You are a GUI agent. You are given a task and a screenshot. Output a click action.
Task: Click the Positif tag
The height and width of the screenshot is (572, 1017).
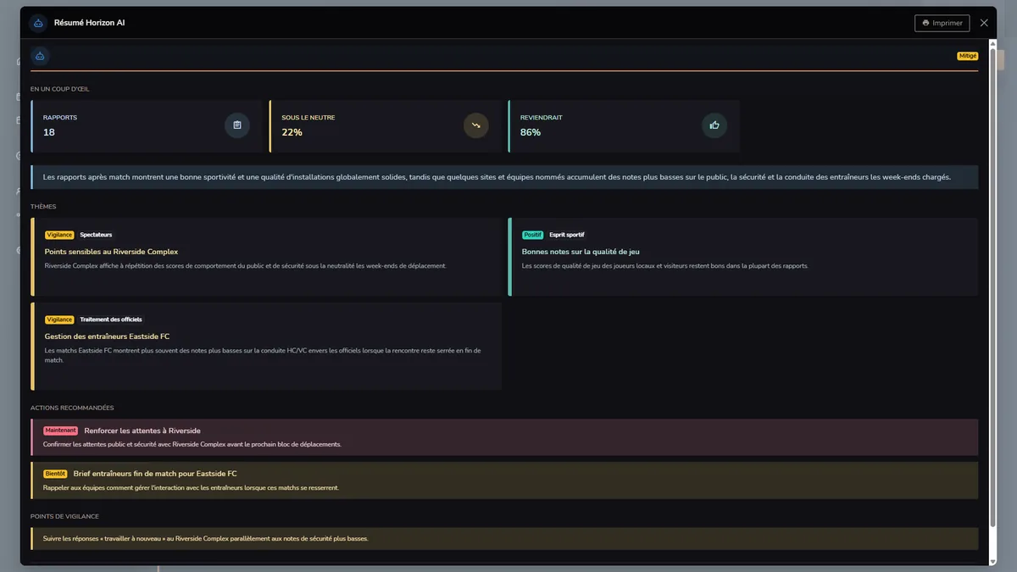[532, 235]
